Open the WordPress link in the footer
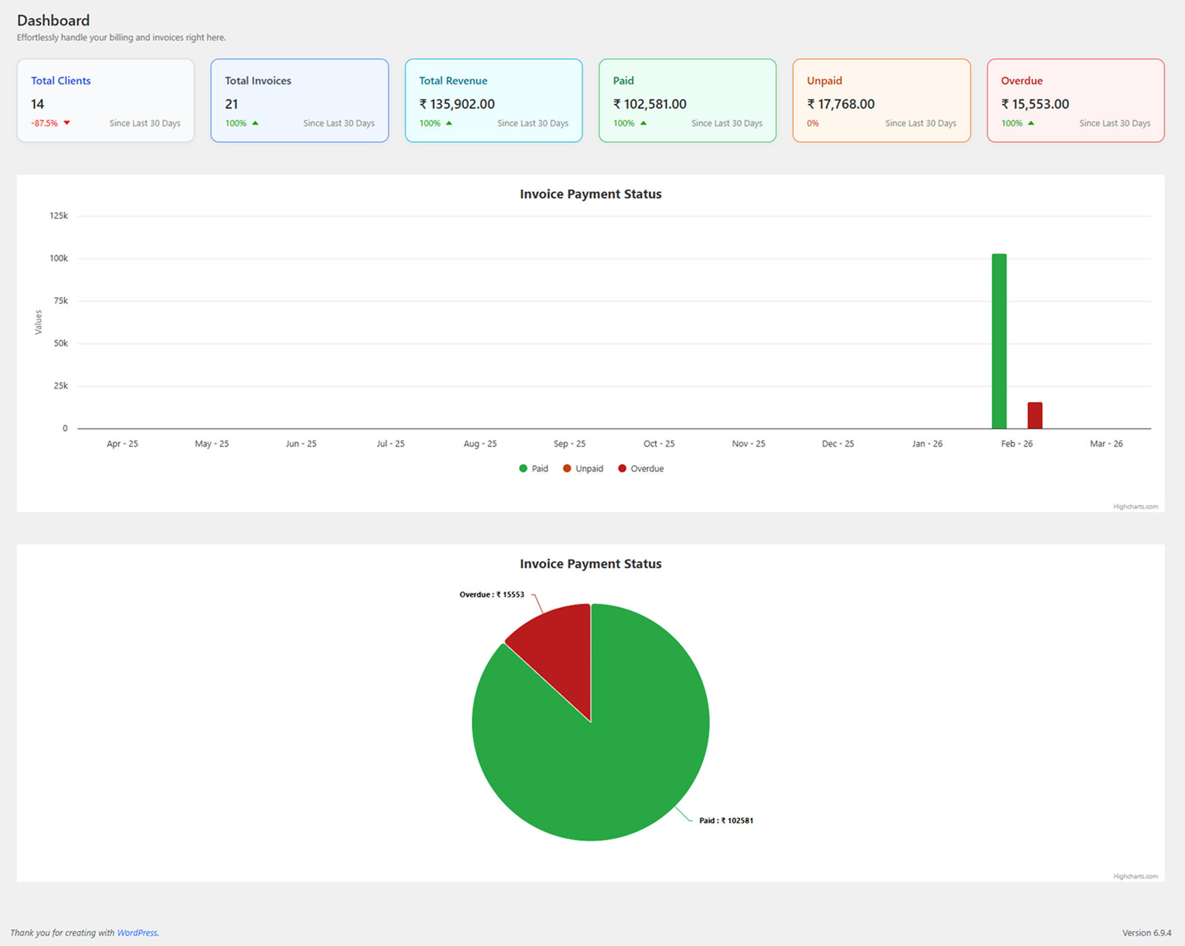This screenshot has width=1185, height=946. [x=137, y=933]
